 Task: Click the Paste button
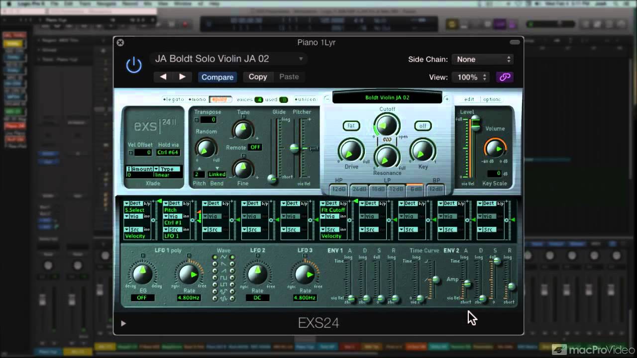pyautogui.click(x=289, y=77)
